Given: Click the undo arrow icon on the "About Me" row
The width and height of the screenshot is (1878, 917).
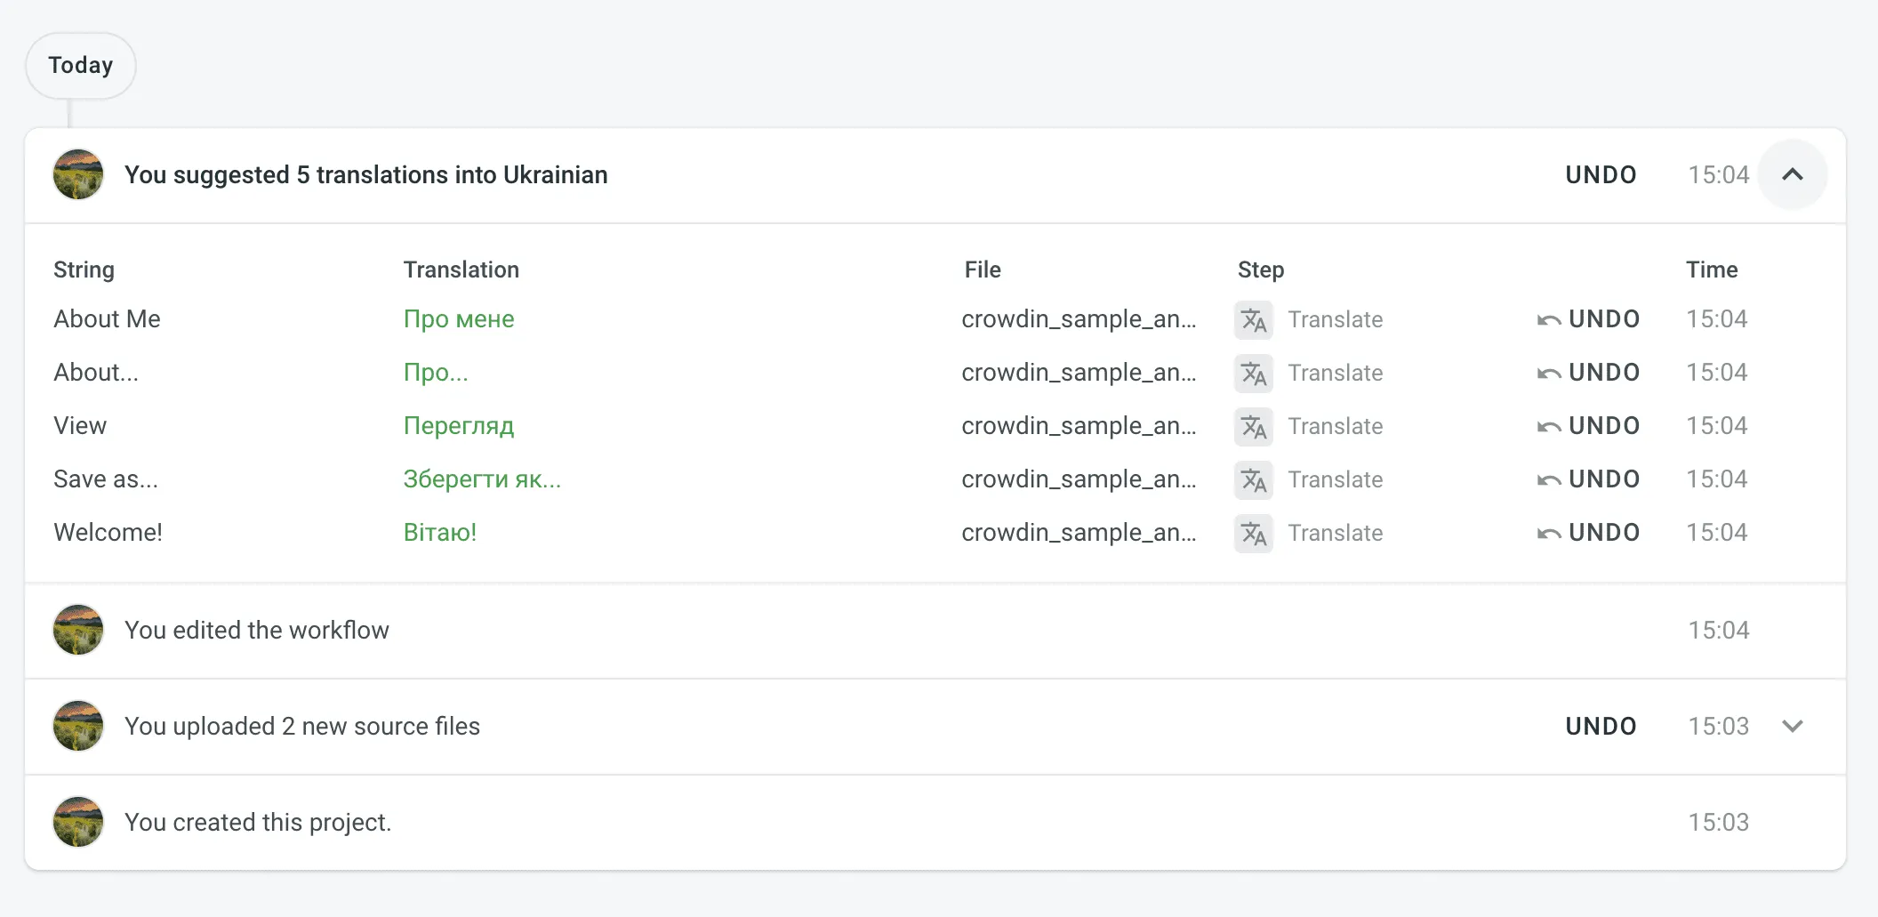Looking at the screenshot, I should point(1547,319).
